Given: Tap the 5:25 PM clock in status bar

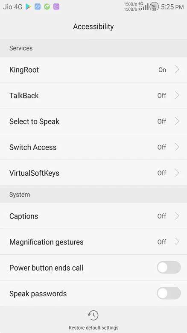Looking at the screenshot, I should [172, 7].
